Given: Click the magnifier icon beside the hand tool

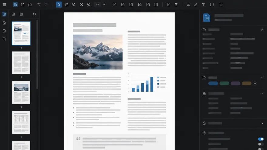Looking at the screenshot, I should [74, 5].
